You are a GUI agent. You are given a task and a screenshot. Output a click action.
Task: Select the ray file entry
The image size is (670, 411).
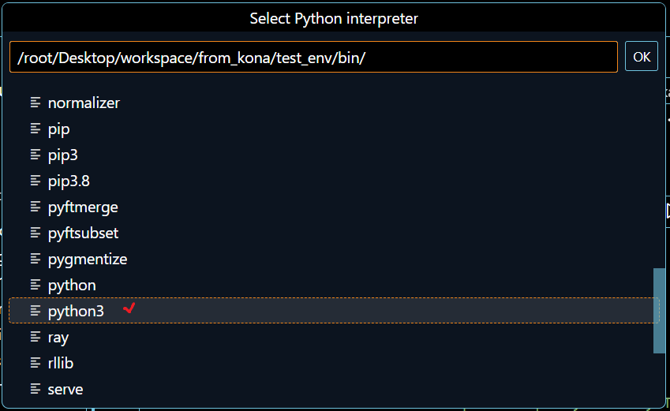point(334,337)
